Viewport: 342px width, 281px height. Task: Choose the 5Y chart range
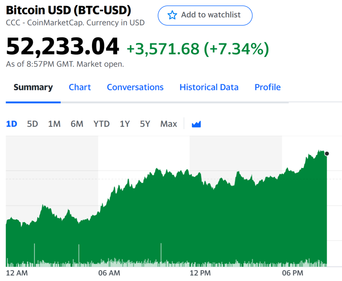[145, 124]
